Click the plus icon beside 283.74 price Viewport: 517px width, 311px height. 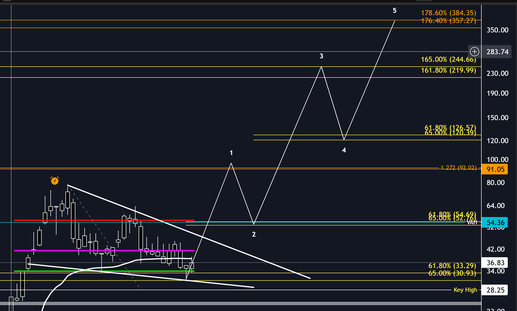click(474, 51)
